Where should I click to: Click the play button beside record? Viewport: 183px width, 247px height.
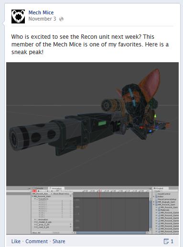pos(39,191)
